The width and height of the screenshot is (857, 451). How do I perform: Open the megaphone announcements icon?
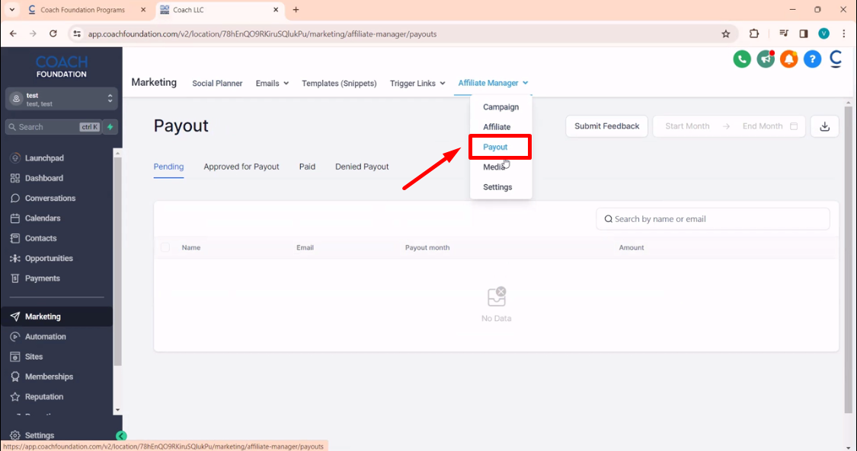pyautogui.click(x=765, y=59)
